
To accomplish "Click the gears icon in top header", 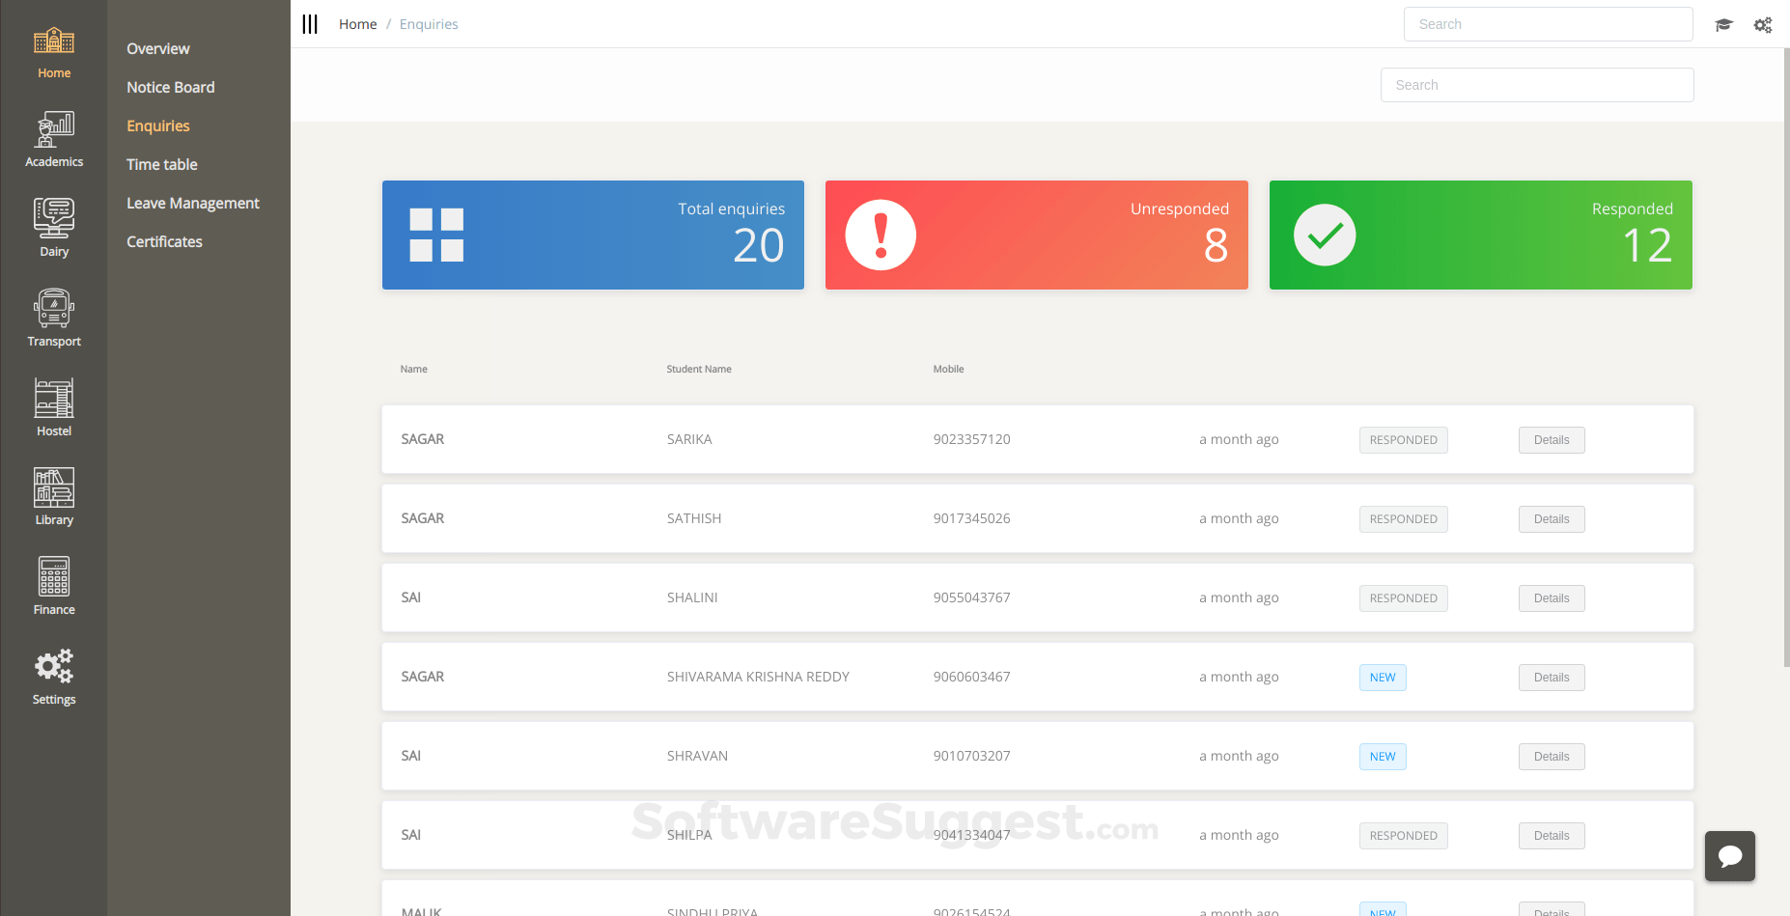I will coord(1763,25).
